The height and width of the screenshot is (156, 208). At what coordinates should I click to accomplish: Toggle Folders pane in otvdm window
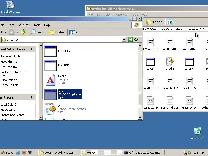(x=154, y=22)
